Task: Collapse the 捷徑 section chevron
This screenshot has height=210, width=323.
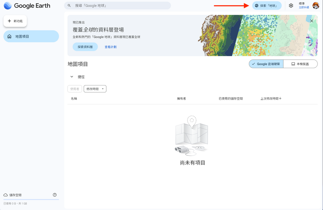Action: point(72,77)
